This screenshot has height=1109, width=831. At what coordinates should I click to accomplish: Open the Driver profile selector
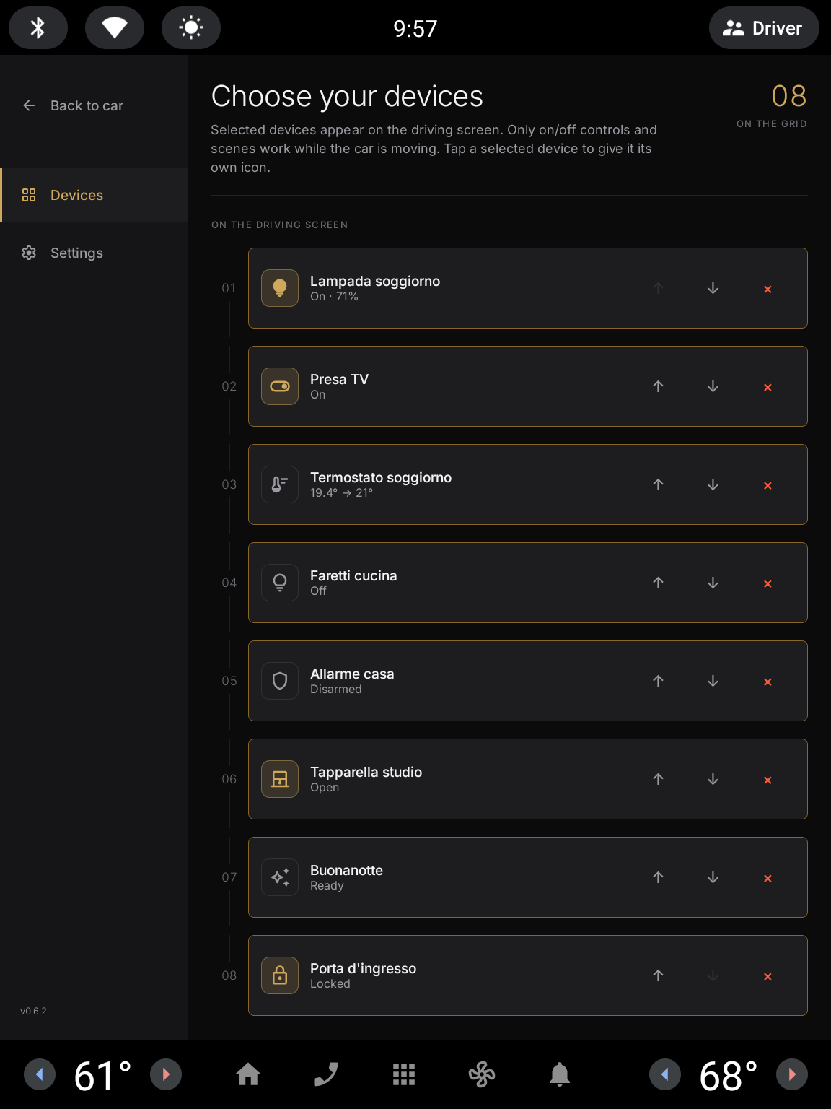point(764,28)
